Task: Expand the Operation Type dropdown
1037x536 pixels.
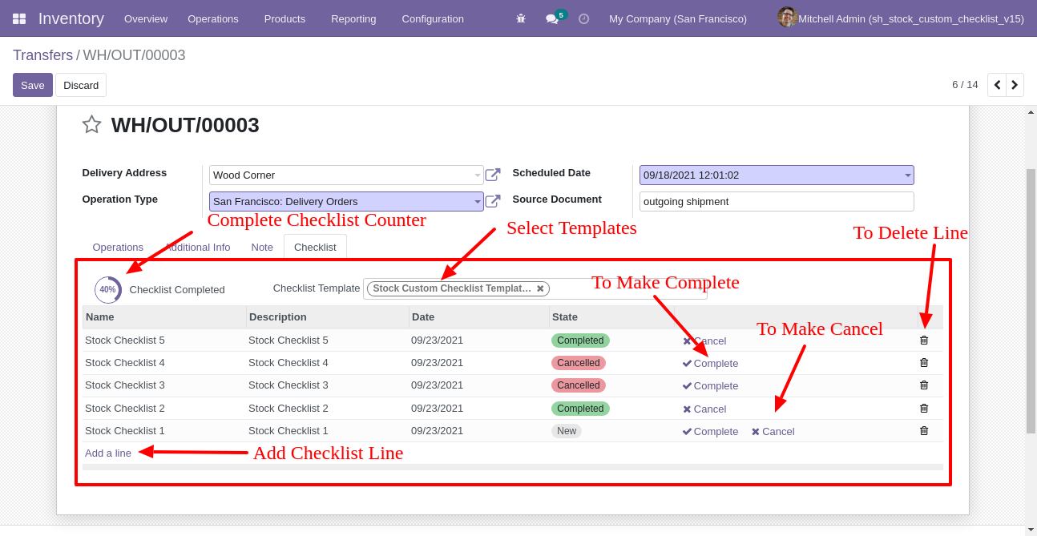Action: 478,201
